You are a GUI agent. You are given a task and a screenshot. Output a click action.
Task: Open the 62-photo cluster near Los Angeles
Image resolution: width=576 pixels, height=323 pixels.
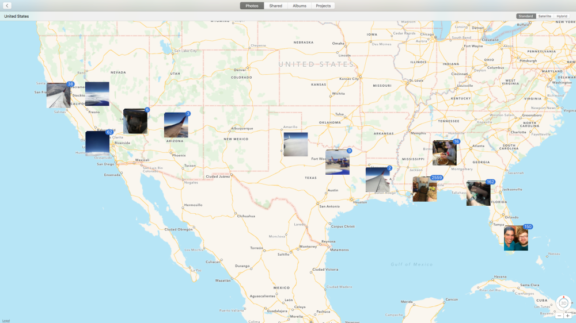click(97, 143)
